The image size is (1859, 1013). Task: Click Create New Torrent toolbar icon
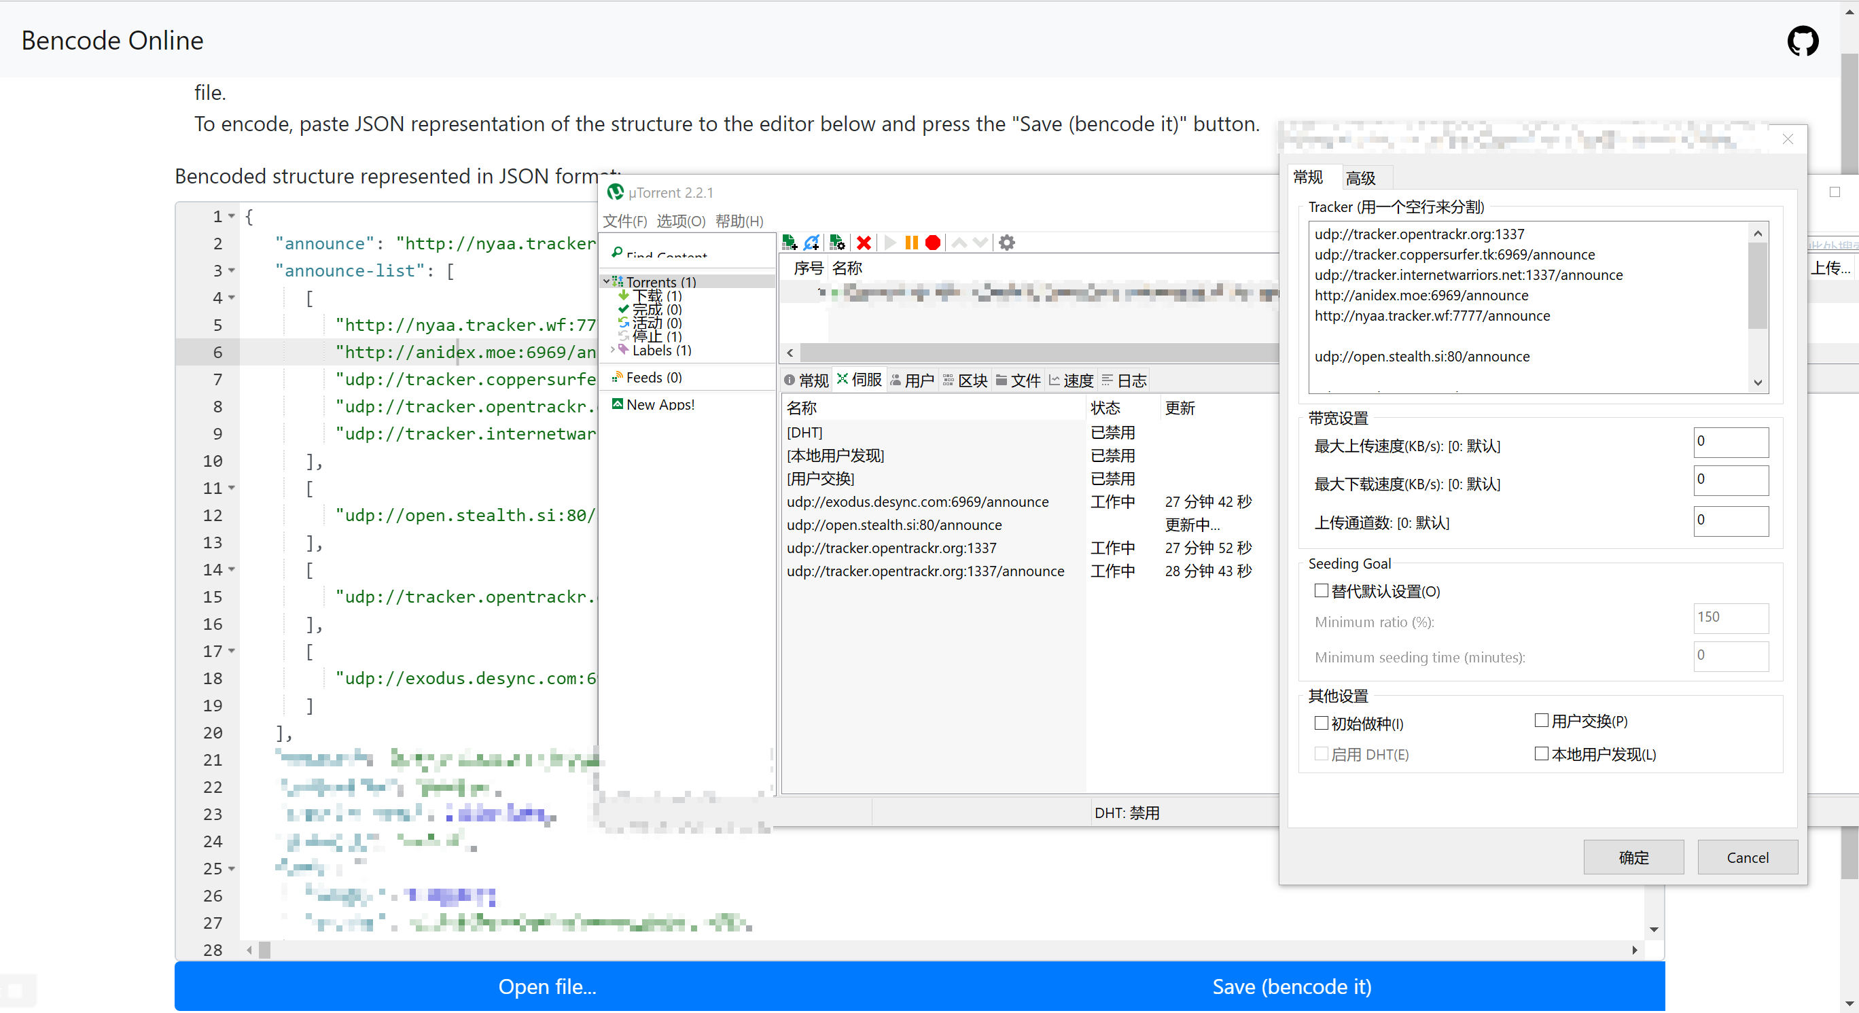837,243
